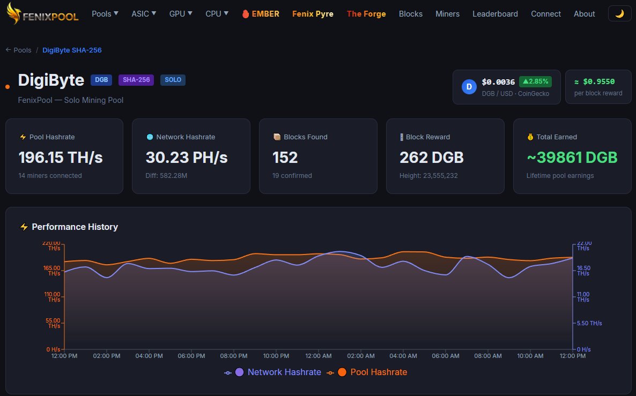
Task: Click the DigiByte SHA-256 breadcrumb
Action: [x=72, y=50]
